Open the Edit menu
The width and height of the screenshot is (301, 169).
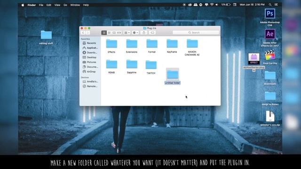click(49, 5)
